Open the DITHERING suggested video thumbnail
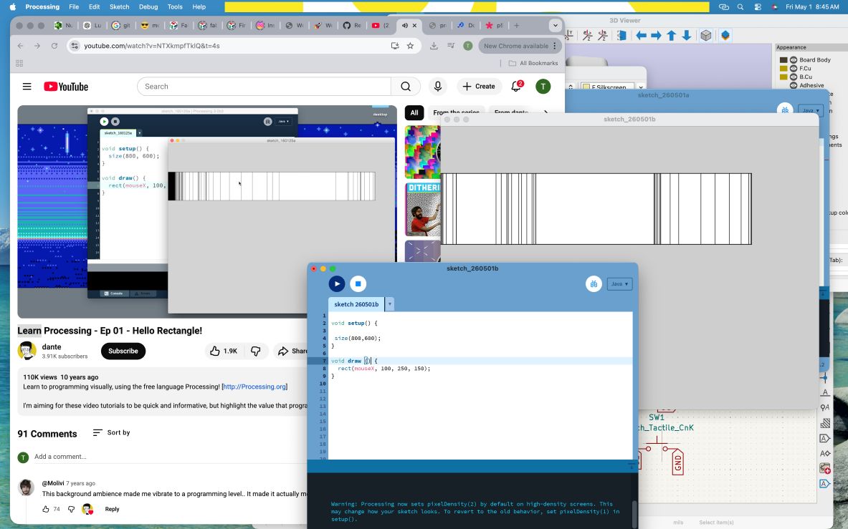The image size is (848, 529). click(x=423, y=210)
